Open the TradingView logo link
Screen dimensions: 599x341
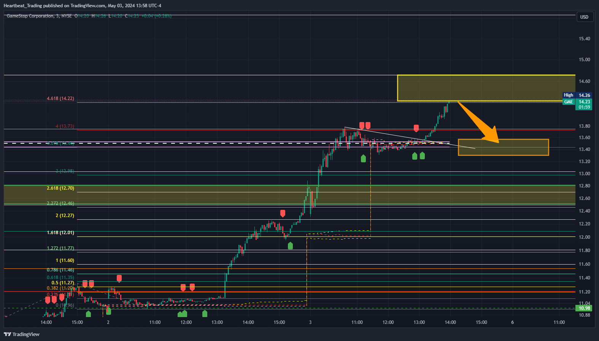click(22, 334)
